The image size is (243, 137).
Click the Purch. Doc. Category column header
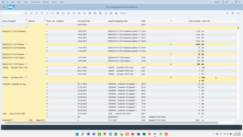[x=62, y=21]
